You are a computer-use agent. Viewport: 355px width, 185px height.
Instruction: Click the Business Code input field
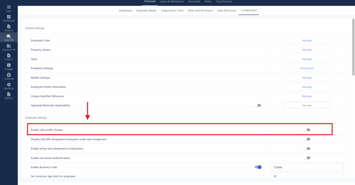pyautogui.click(x=306, y=167)
